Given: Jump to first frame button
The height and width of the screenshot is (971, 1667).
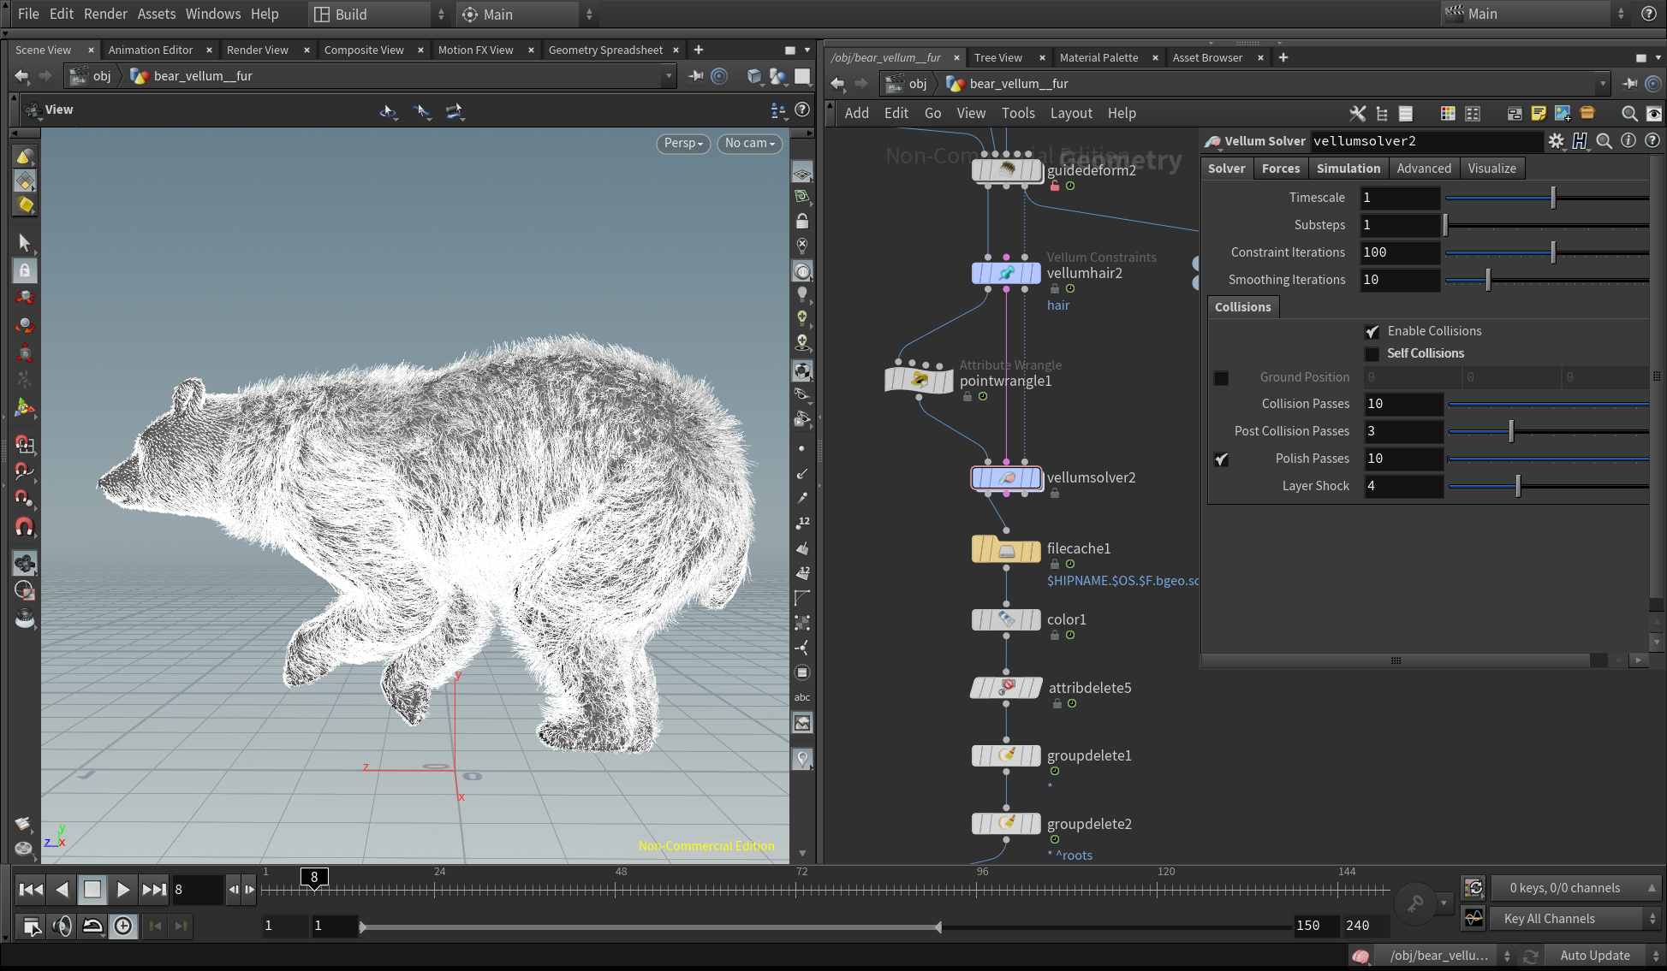Looking at the screenshot, I should pyautogui.click(x=31, y=890).
